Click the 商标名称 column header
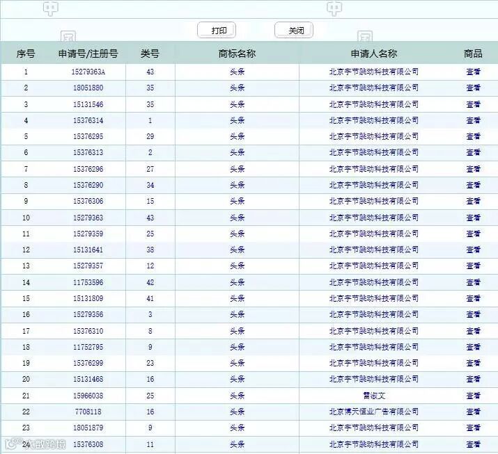 (237, 54)
